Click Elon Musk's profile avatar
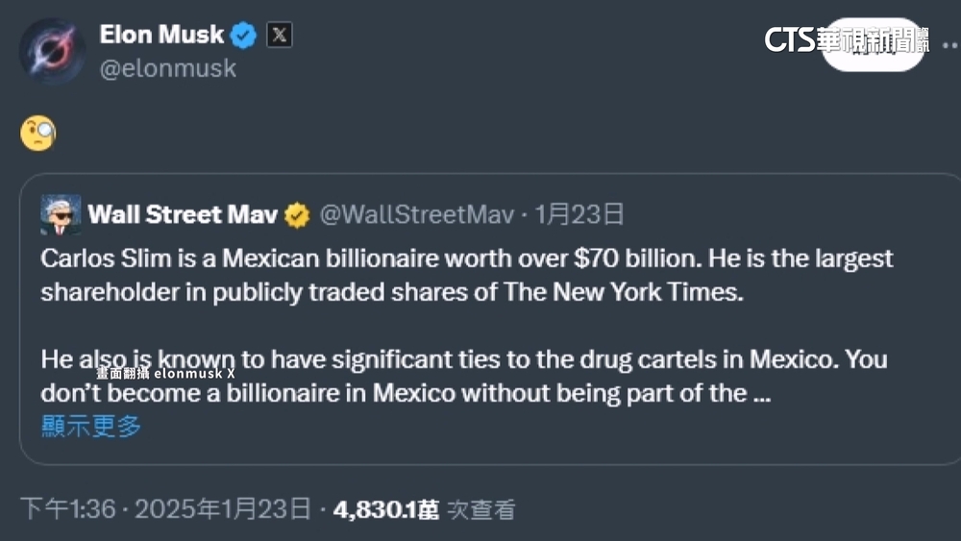961x541 pixels. coord(54,51)
